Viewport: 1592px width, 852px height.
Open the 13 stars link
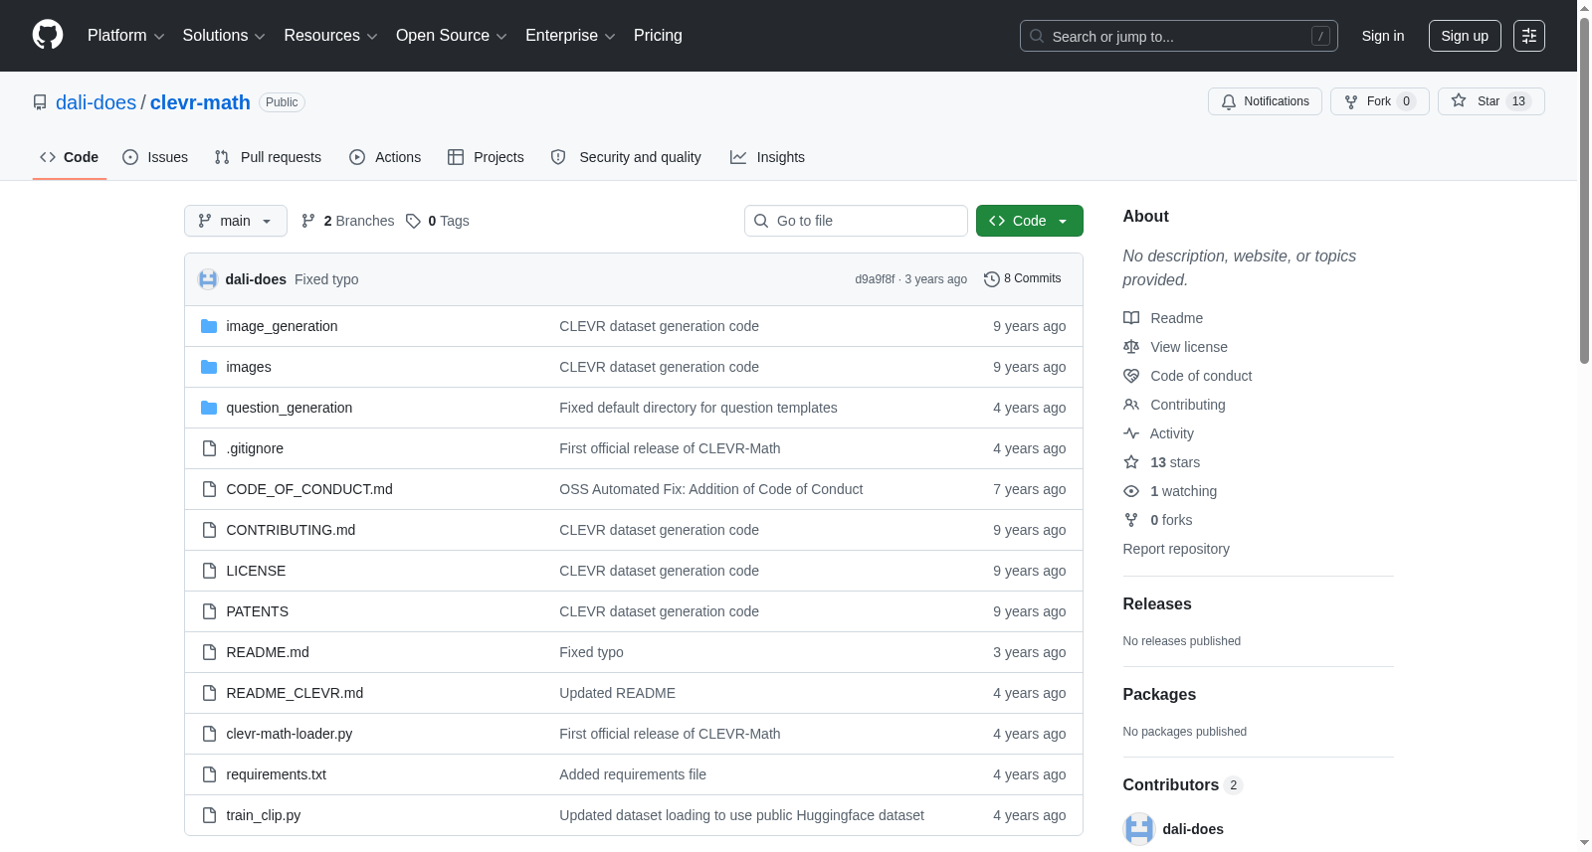1175,462
